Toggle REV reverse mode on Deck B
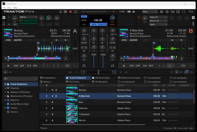 [151, 66]
